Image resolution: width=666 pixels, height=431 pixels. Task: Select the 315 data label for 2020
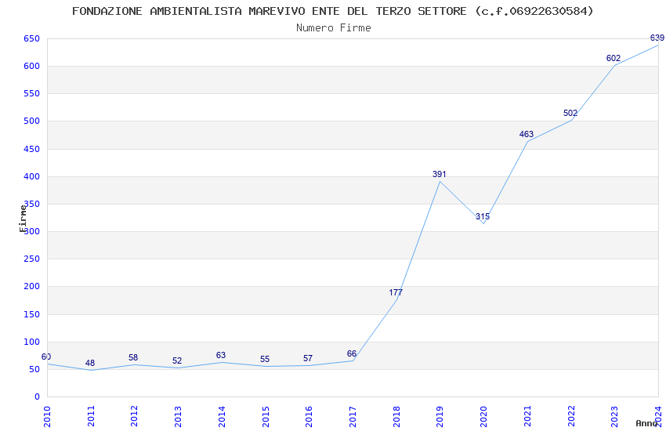pyautogui.click(x=483, y=216)
